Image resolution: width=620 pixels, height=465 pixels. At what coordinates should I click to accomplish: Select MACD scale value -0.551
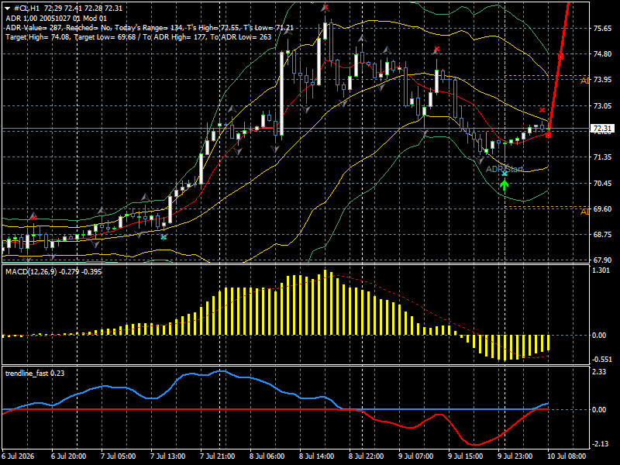601,360
